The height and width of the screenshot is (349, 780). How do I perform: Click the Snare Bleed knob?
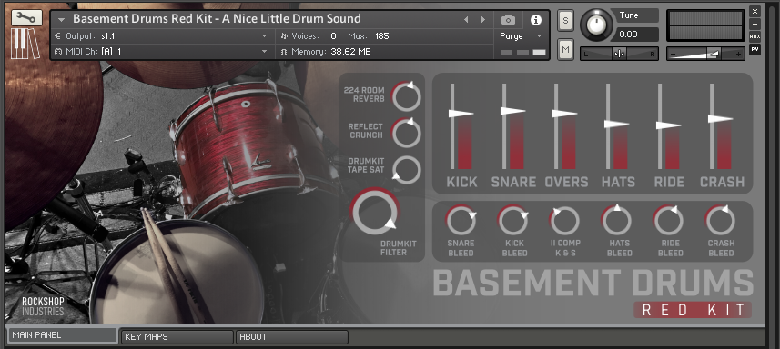461,221
